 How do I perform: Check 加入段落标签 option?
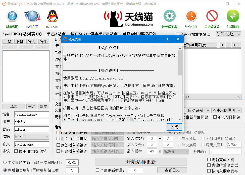(x=215, y=117)
